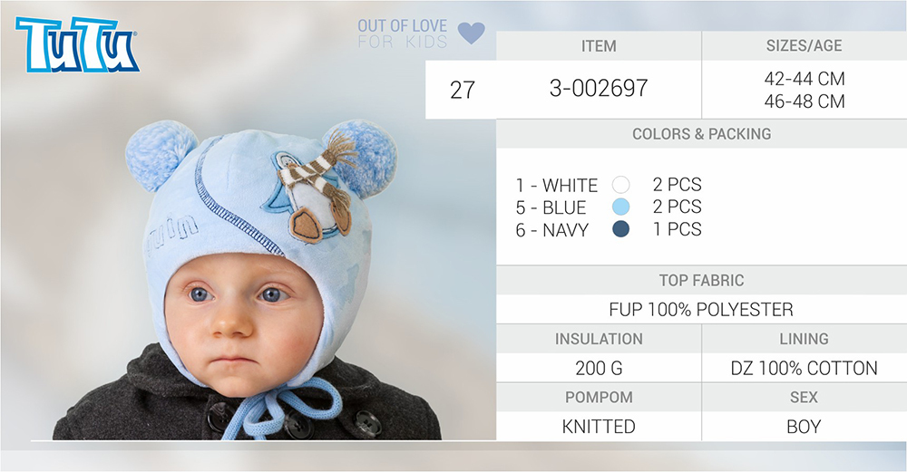Image resolution: width=907 pixels, height=472 pixels.
Task: Click the FUP 100% POLYESTER text
Action: [x=701, y=310]
